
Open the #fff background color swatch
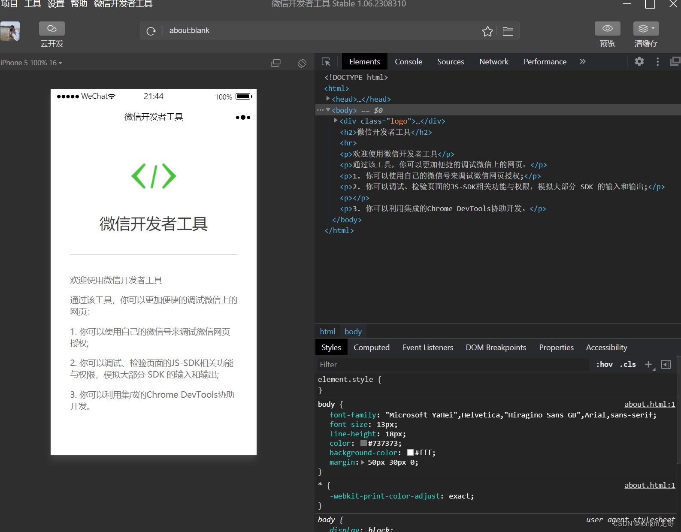pos(410,453)
